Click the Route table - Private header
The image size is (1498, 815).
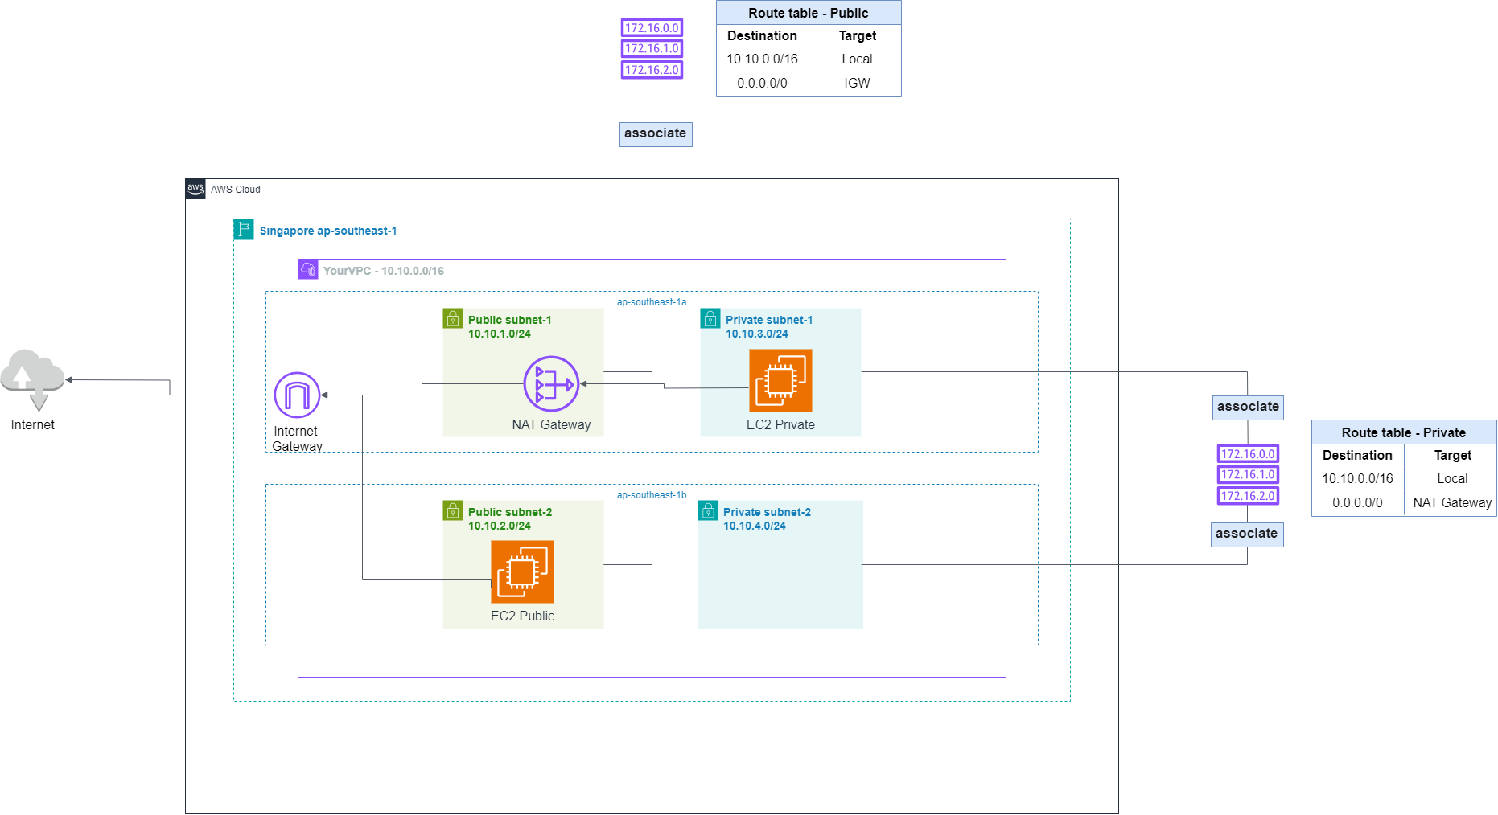(1404, 432)
